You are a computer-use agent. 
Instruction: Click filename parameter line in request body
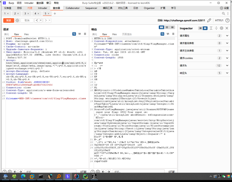click(46, 98)
